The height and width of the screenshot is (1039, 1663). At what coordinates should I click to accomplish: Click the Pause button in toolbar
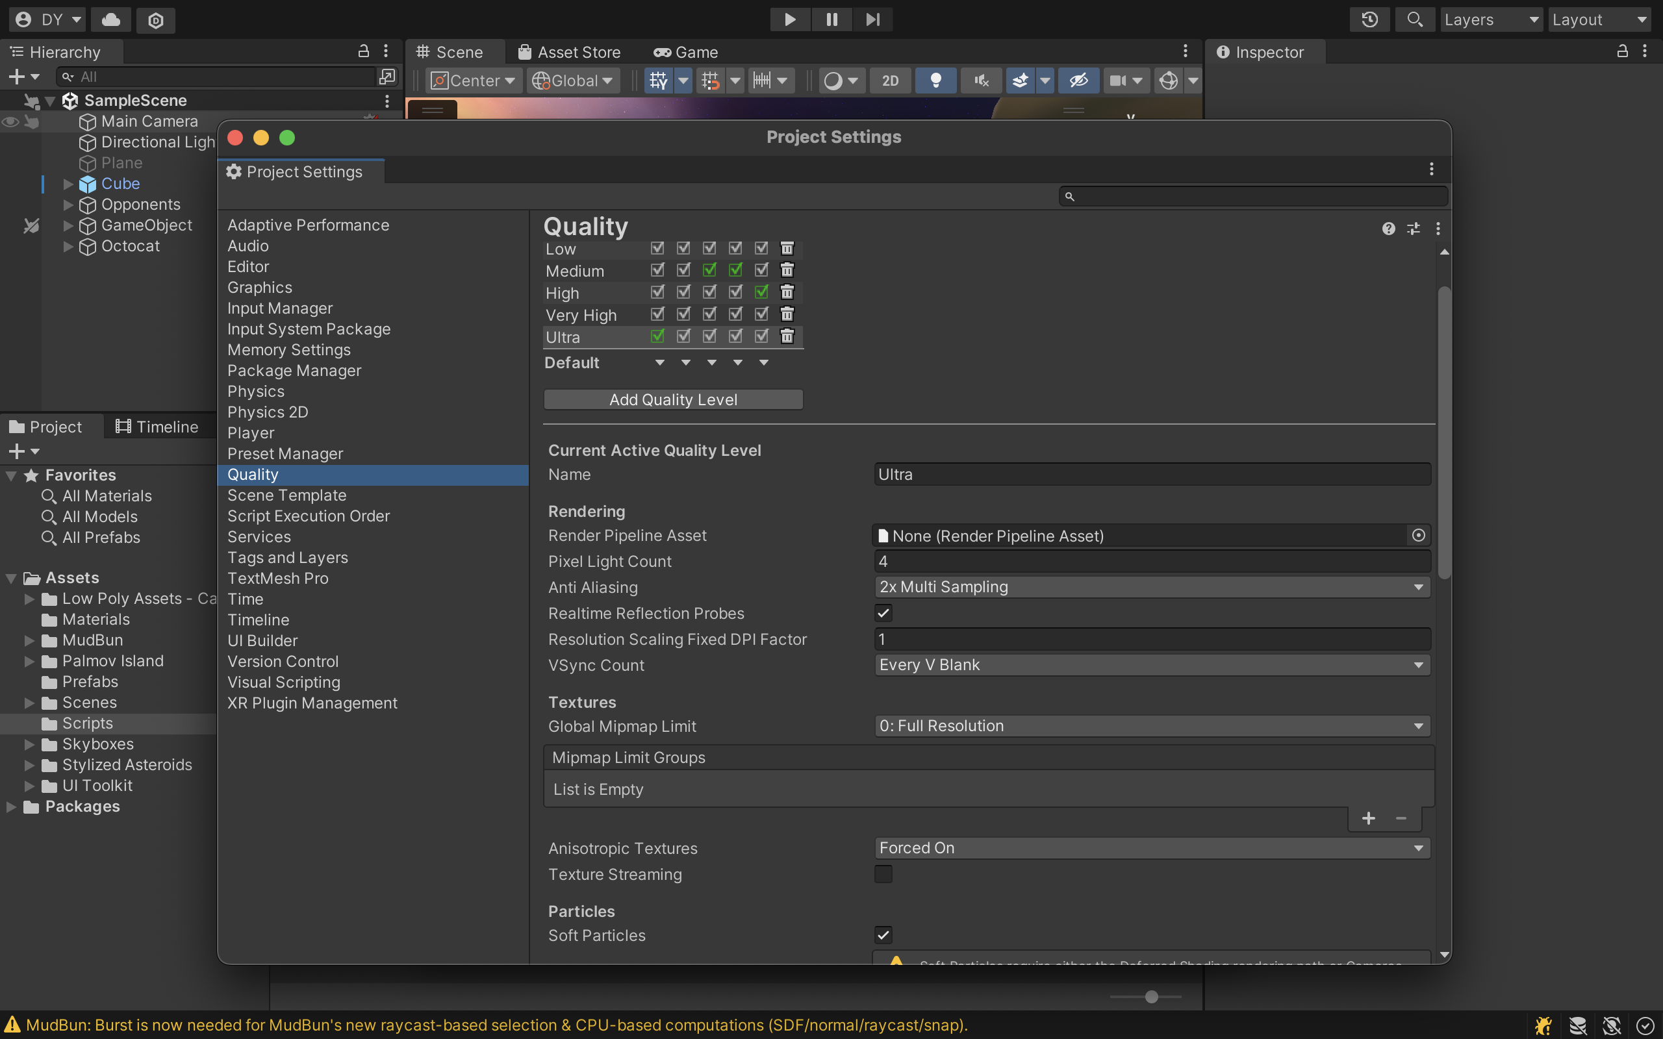pyautogui.click(x=831, y=19)
